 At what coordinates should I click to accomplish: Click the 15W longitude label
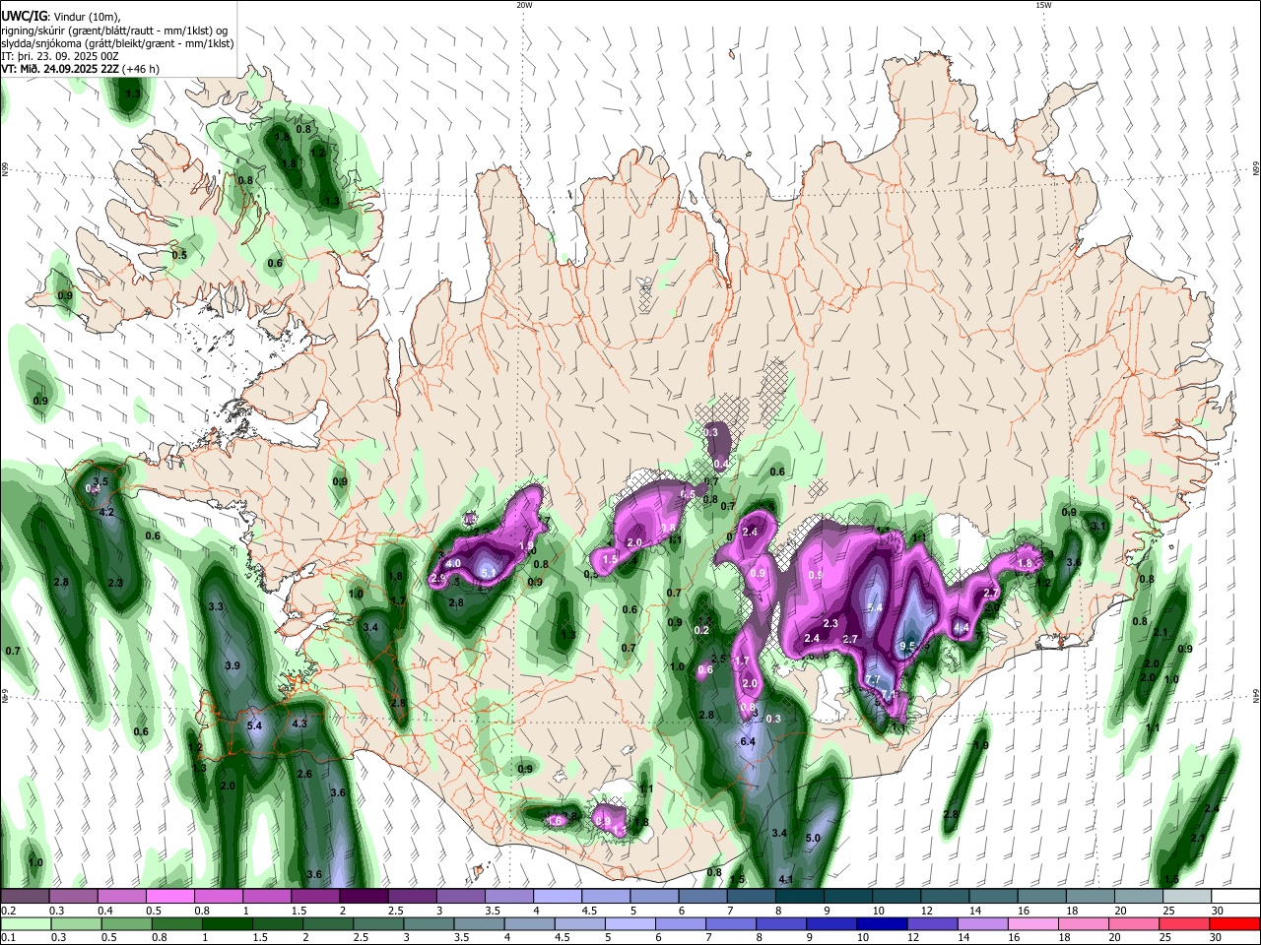click(x=1042, y=5)
